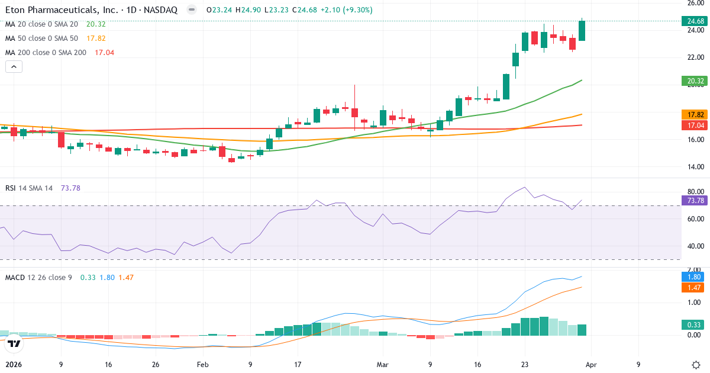Select the MA 200 legend entry

coord(44,52)
